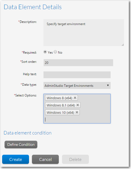131x169 pixels.
Task: Expand the AdminStudio Target Environments combo box
Action: pyautogui.click(x=77, y=85)
